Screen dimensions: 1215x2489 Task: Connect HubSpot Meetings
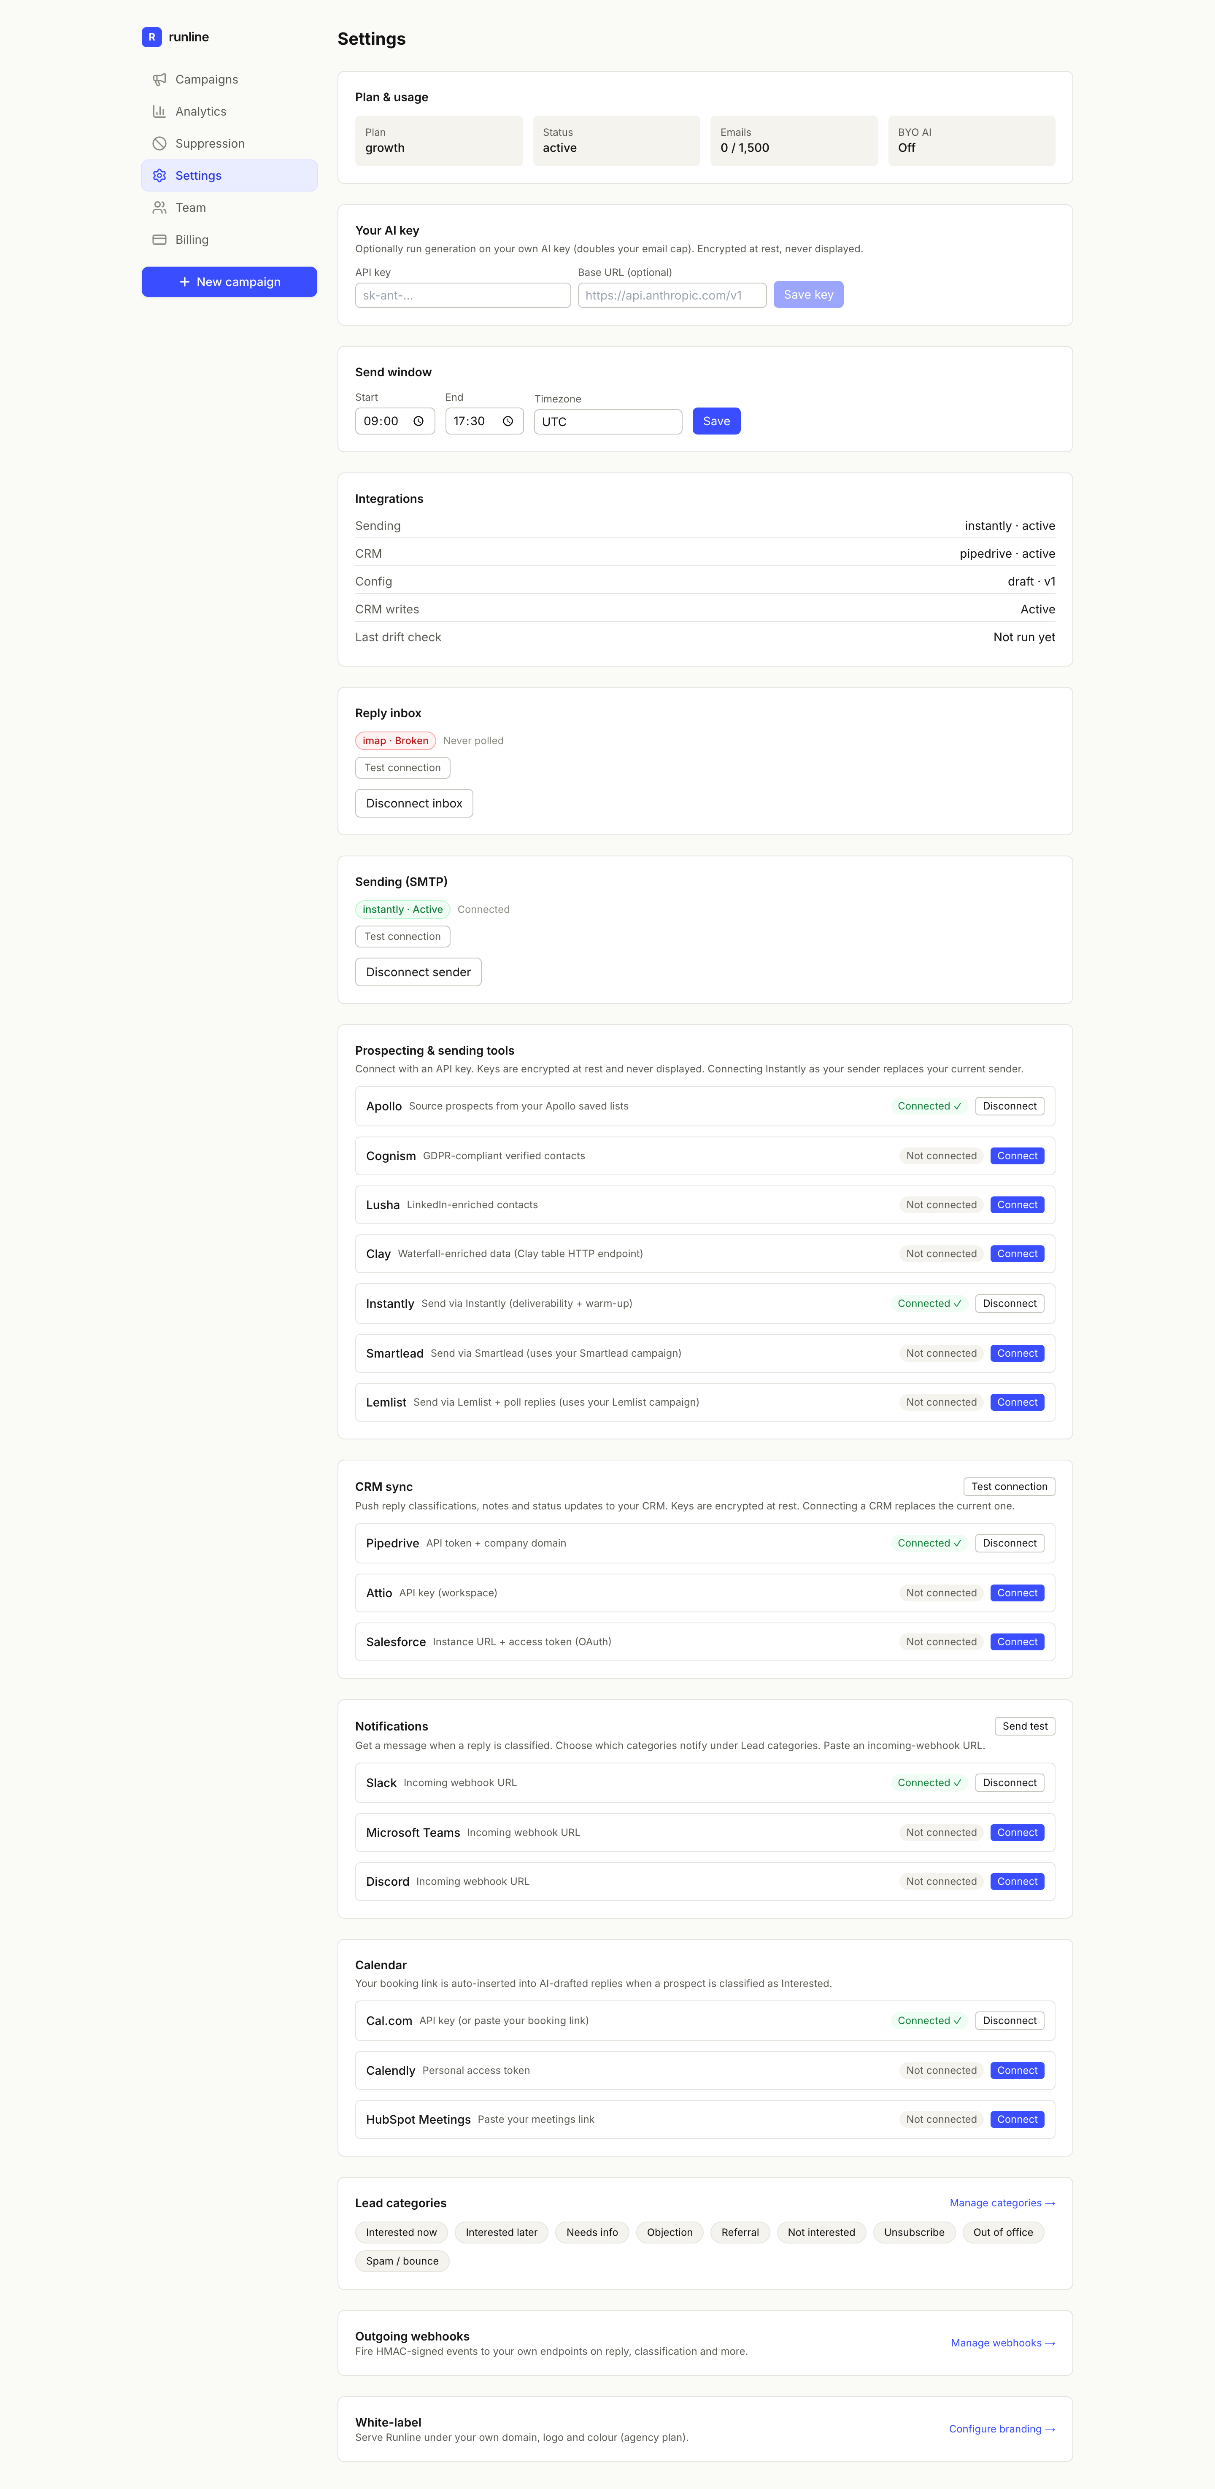1017,2119
